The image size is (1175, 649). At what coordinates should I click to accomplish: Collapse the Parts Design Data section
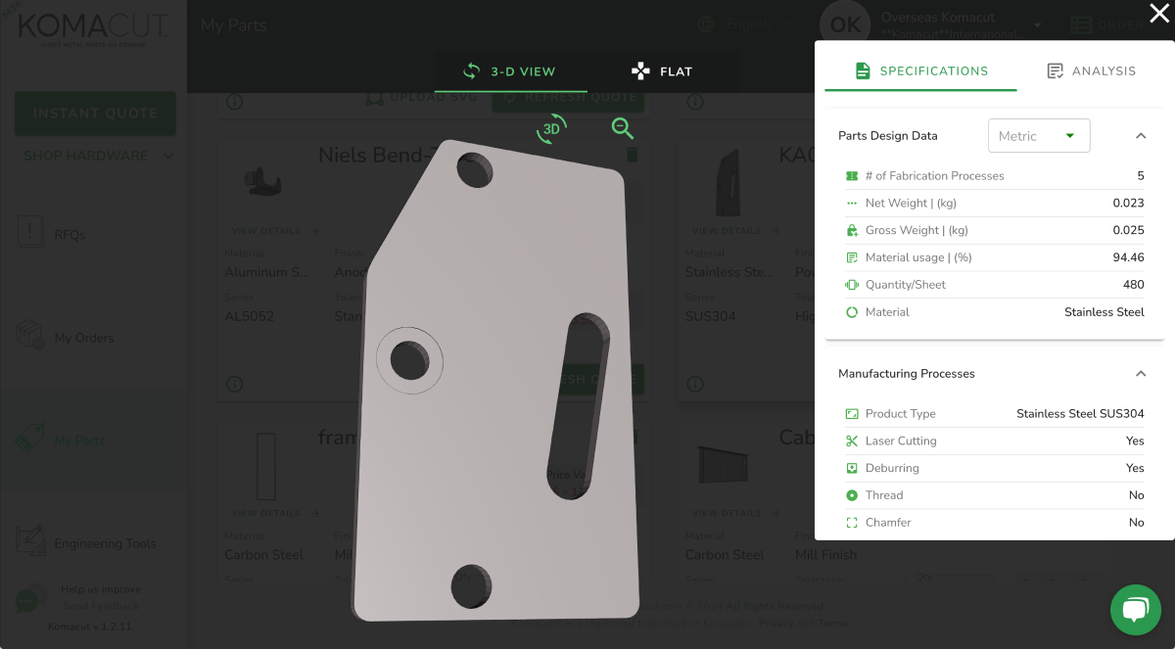coord(1140,135)
